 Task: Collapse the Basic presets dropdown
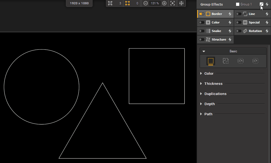(204, 51)
